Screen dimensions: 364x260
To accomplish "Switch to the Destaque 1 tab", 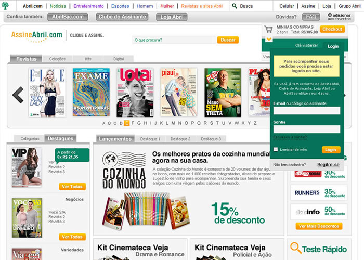I will pyautogui.click(x=150, y=139).
